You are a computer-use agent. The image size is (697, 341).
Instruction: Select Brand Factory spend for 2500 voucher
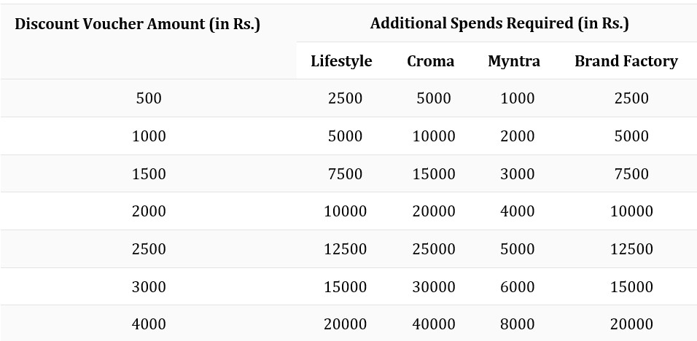(631, 249)
